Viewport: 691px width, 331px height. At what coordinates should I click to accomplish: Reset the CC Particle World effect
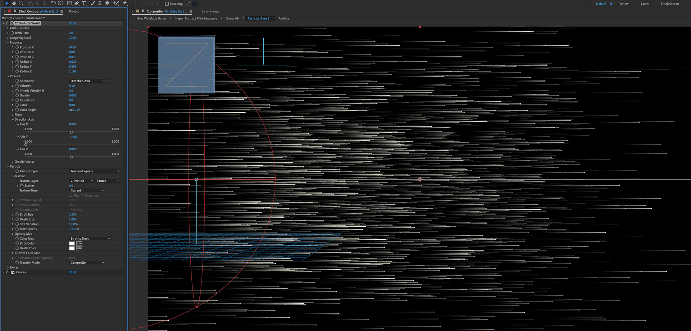pyautogui.click(x=72, y=23)
